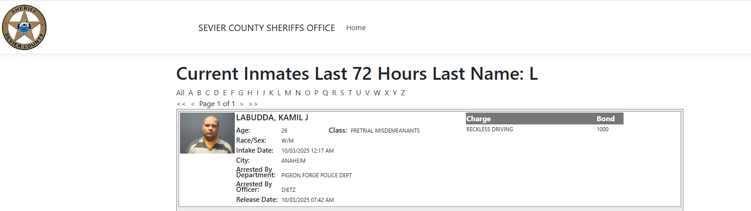Select letter Z in the alphabet filter
This screenshot has width=751, height=211.
(403, 93)
